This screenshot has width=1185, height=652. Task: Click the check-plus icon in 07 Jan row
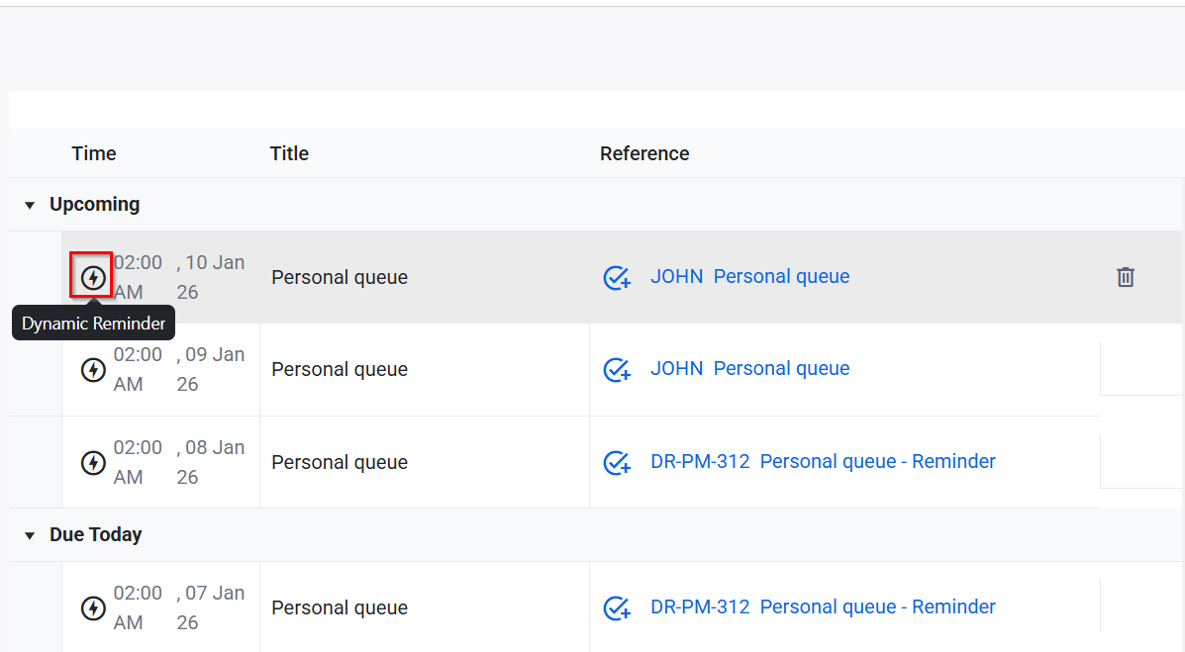[x=618, y=607]
